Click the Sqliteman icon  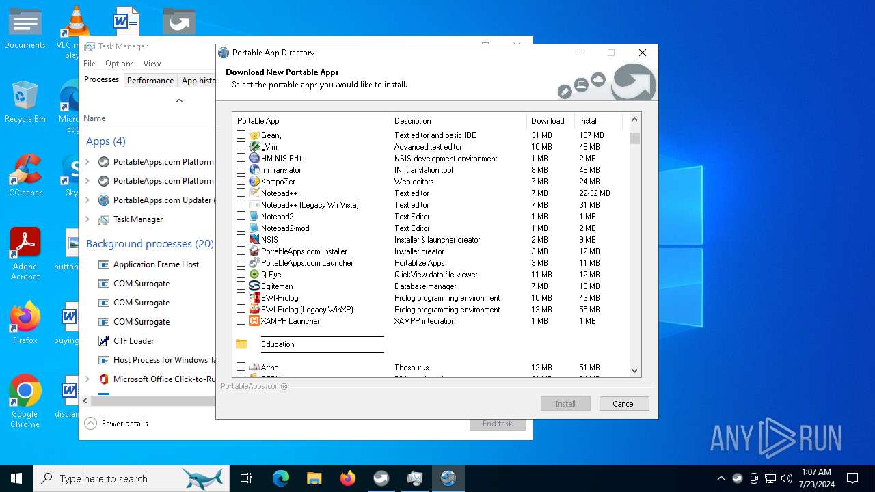click(x=254, y=286)
